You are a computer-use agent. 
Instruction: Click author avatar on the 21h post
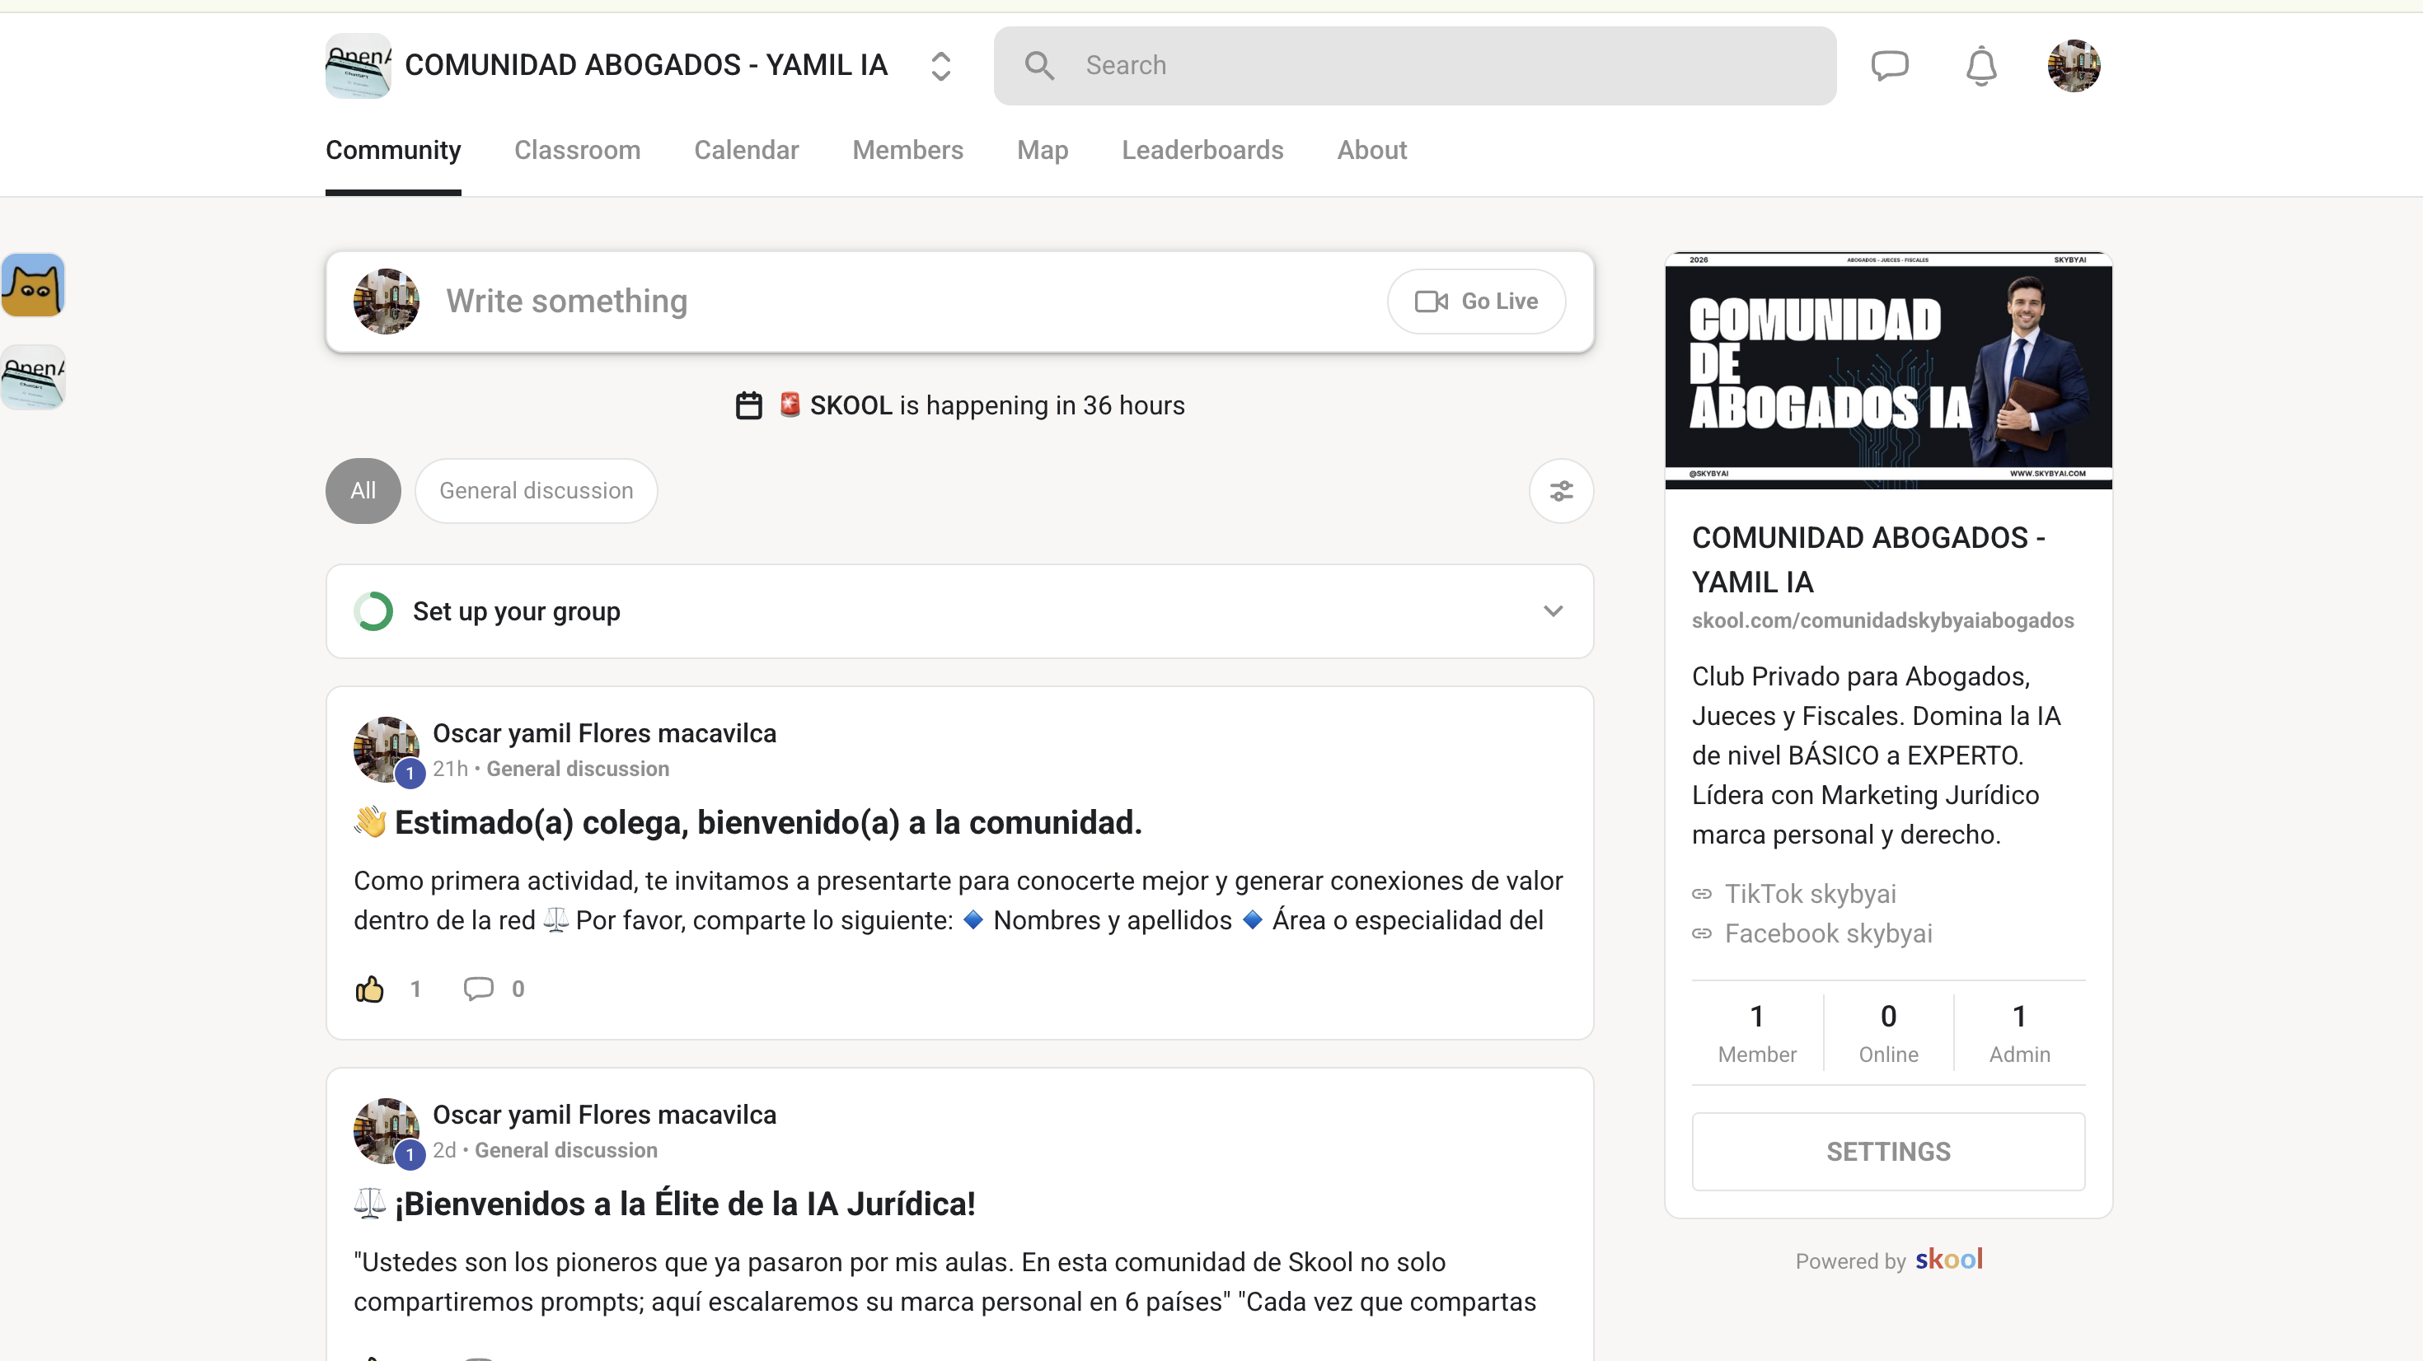point(386,750)
